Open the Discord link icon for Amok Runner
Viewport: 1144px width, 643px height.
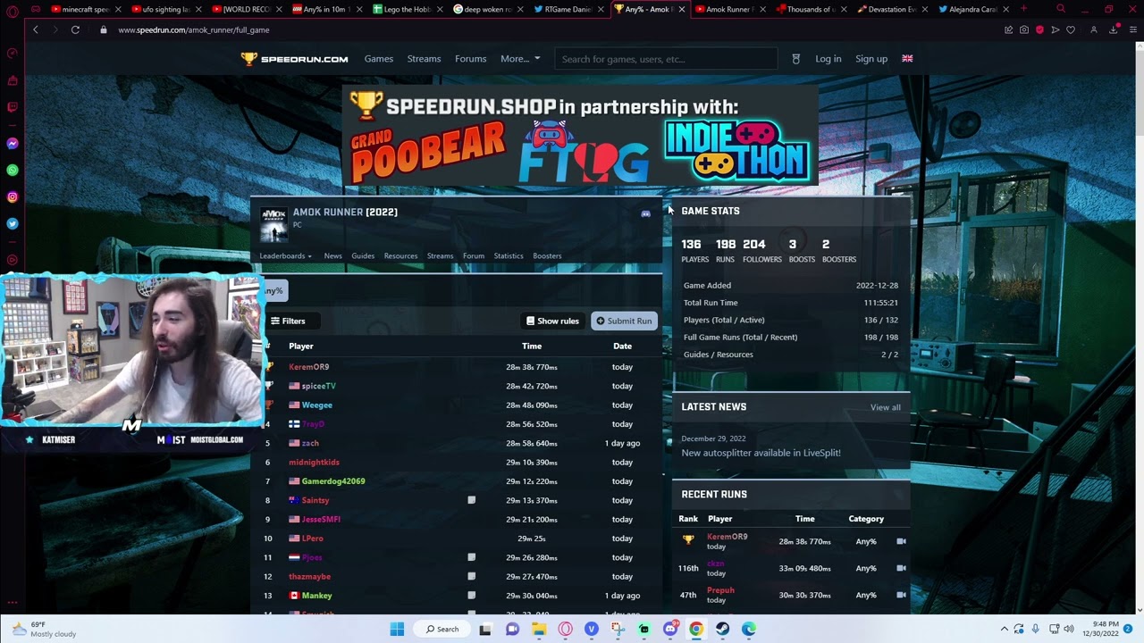click(645, 213)
